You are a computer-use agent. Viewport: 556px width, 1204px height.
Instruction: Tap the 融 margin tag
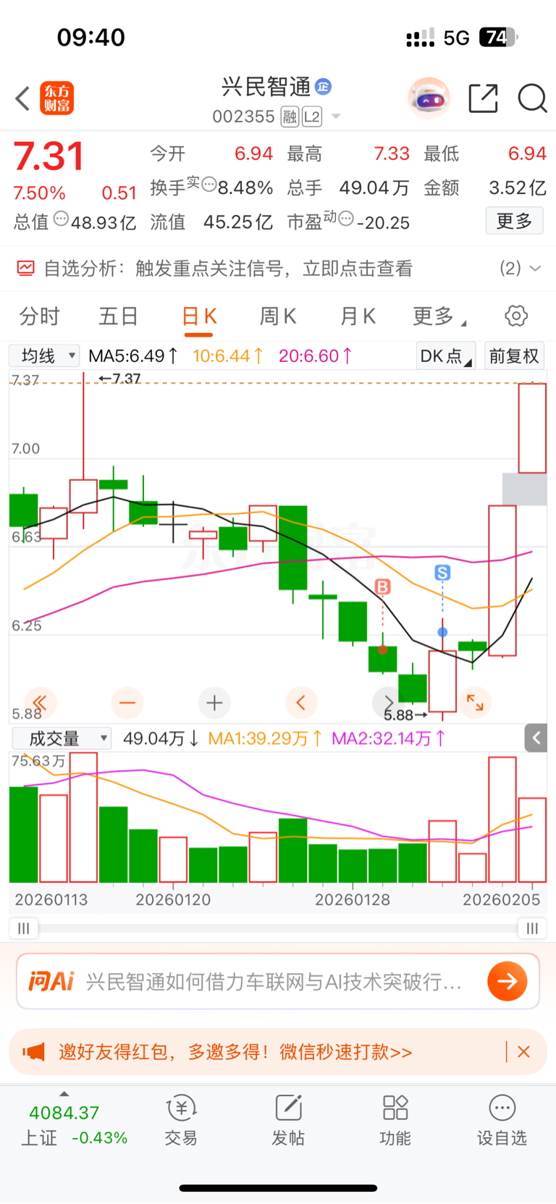(x=290, y=117)
